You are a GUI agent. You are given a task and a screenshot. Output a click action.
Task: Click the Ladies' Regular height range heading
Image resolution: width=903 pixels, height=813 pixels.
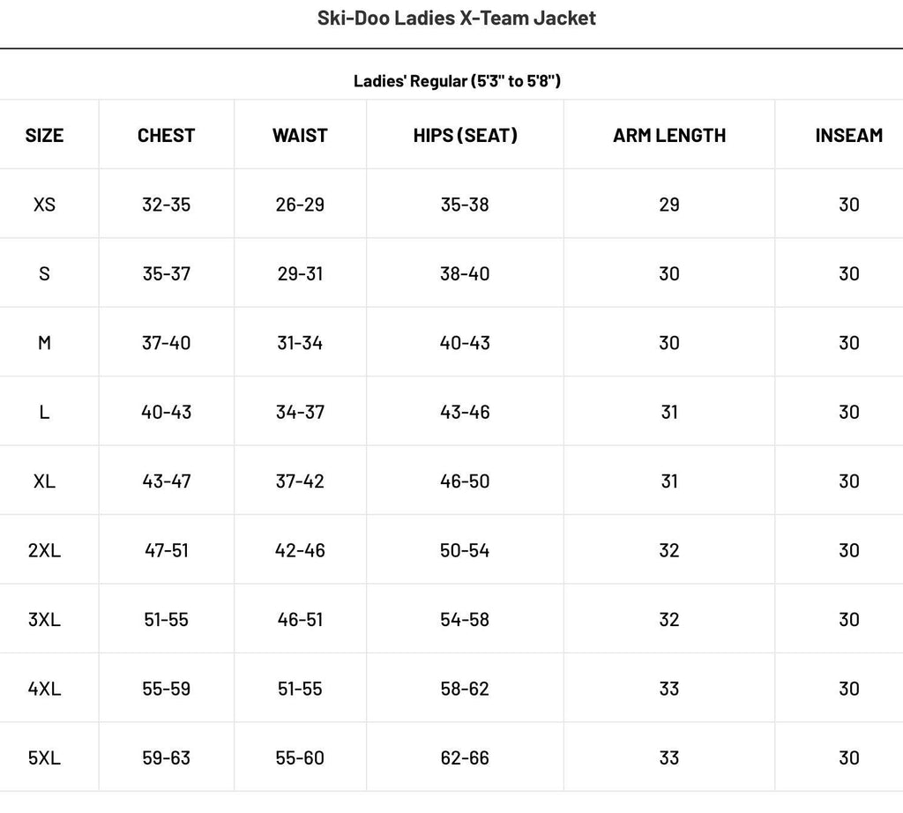[457, 81]
